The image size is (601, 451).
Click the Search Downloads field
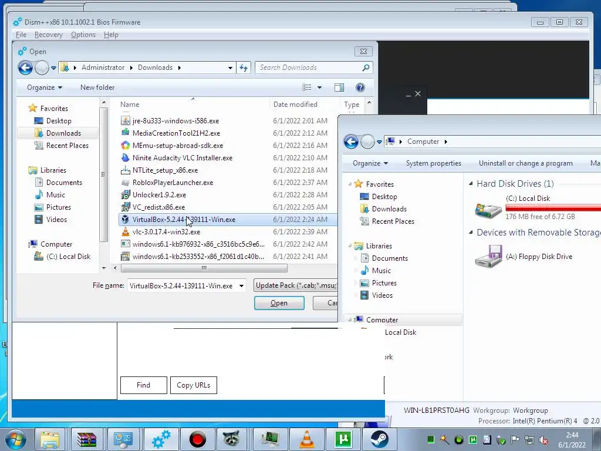point(313,68)
